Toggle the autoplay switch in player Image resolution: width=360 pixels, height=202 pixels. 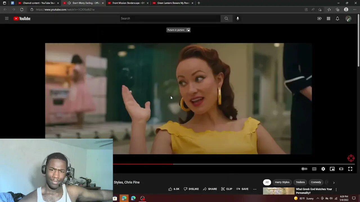[x=304, y=169]
